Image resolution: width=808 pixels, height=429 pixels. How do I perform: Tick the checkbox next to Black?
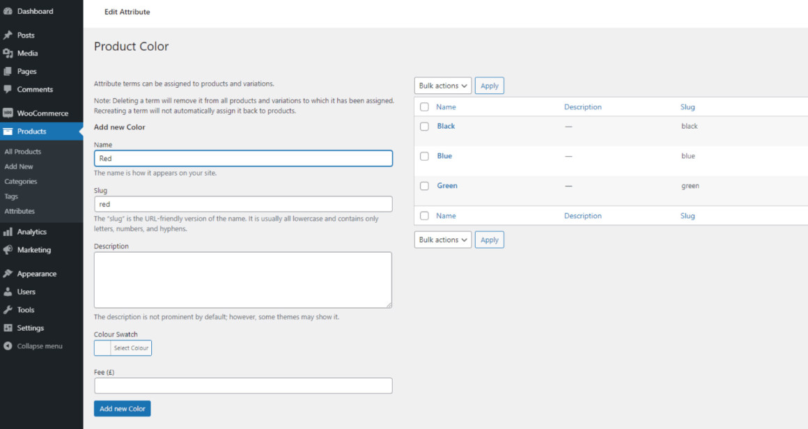point(424,126)
